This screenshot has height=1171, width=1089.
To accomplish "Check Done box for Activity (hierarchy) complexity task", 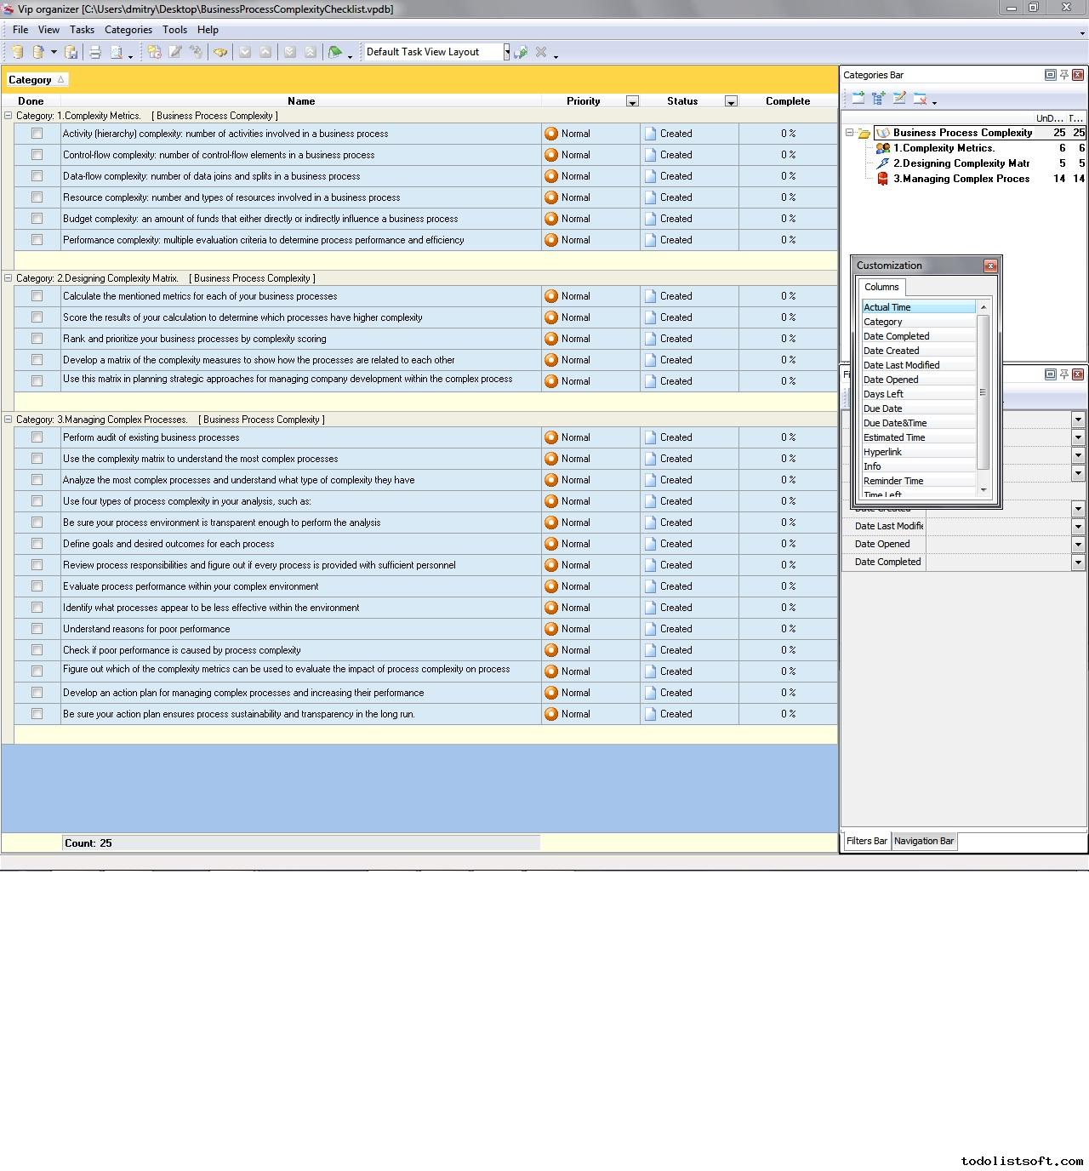I will pos(37,134).
